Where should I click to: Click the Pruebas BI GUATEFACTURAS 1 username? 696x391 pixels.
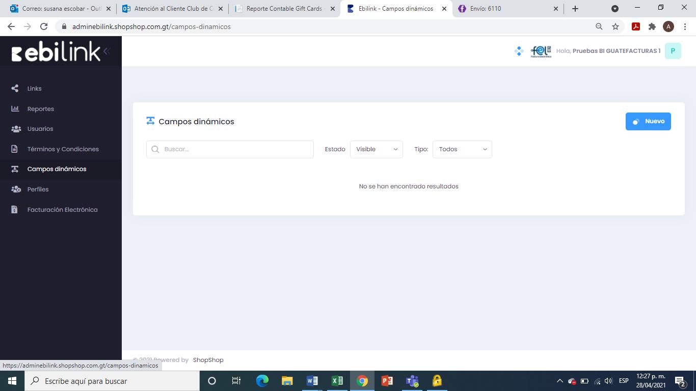tap(617, 51)
